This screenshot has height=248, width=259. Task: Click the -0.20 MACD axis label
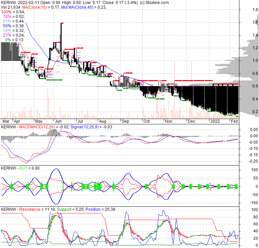(x=253, y=161)
